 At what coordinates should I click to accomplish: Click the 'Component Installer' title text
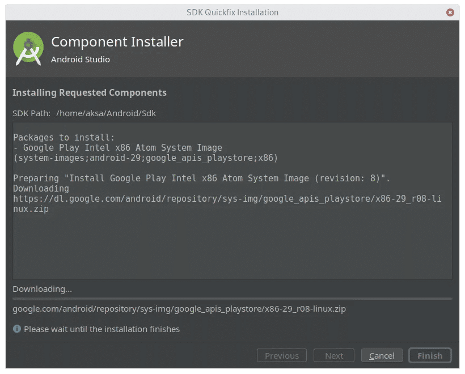[x=117, y=42]
